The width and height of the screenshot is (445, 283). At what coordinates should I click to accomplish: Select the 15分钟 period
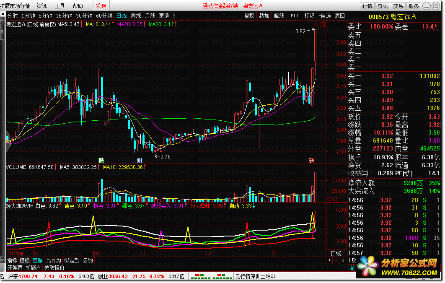click(64, 16)
